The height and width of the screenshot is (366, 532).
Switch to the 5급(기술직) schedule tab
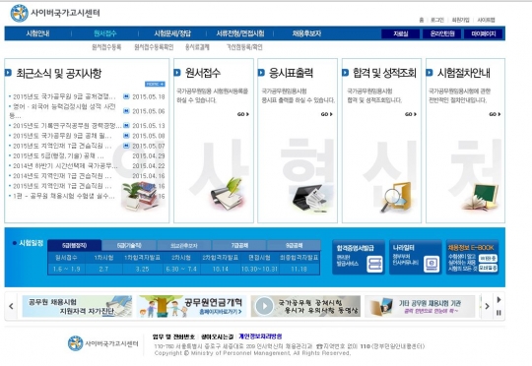(129, 245)
